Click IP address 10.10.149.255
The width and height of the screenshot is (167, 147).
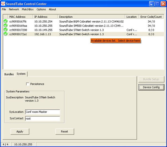click(x=43, y=30)
